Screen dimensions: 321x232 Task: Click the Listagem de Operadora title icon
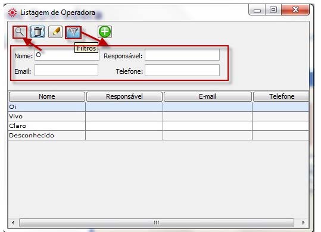point(13,12)
